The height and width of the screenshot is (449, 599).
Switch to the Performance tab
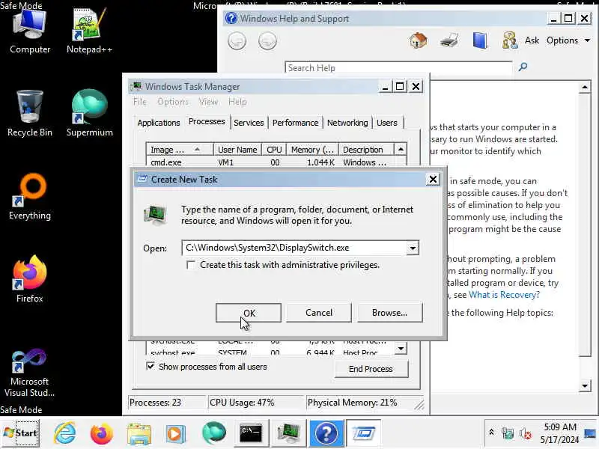click(295, 123)
